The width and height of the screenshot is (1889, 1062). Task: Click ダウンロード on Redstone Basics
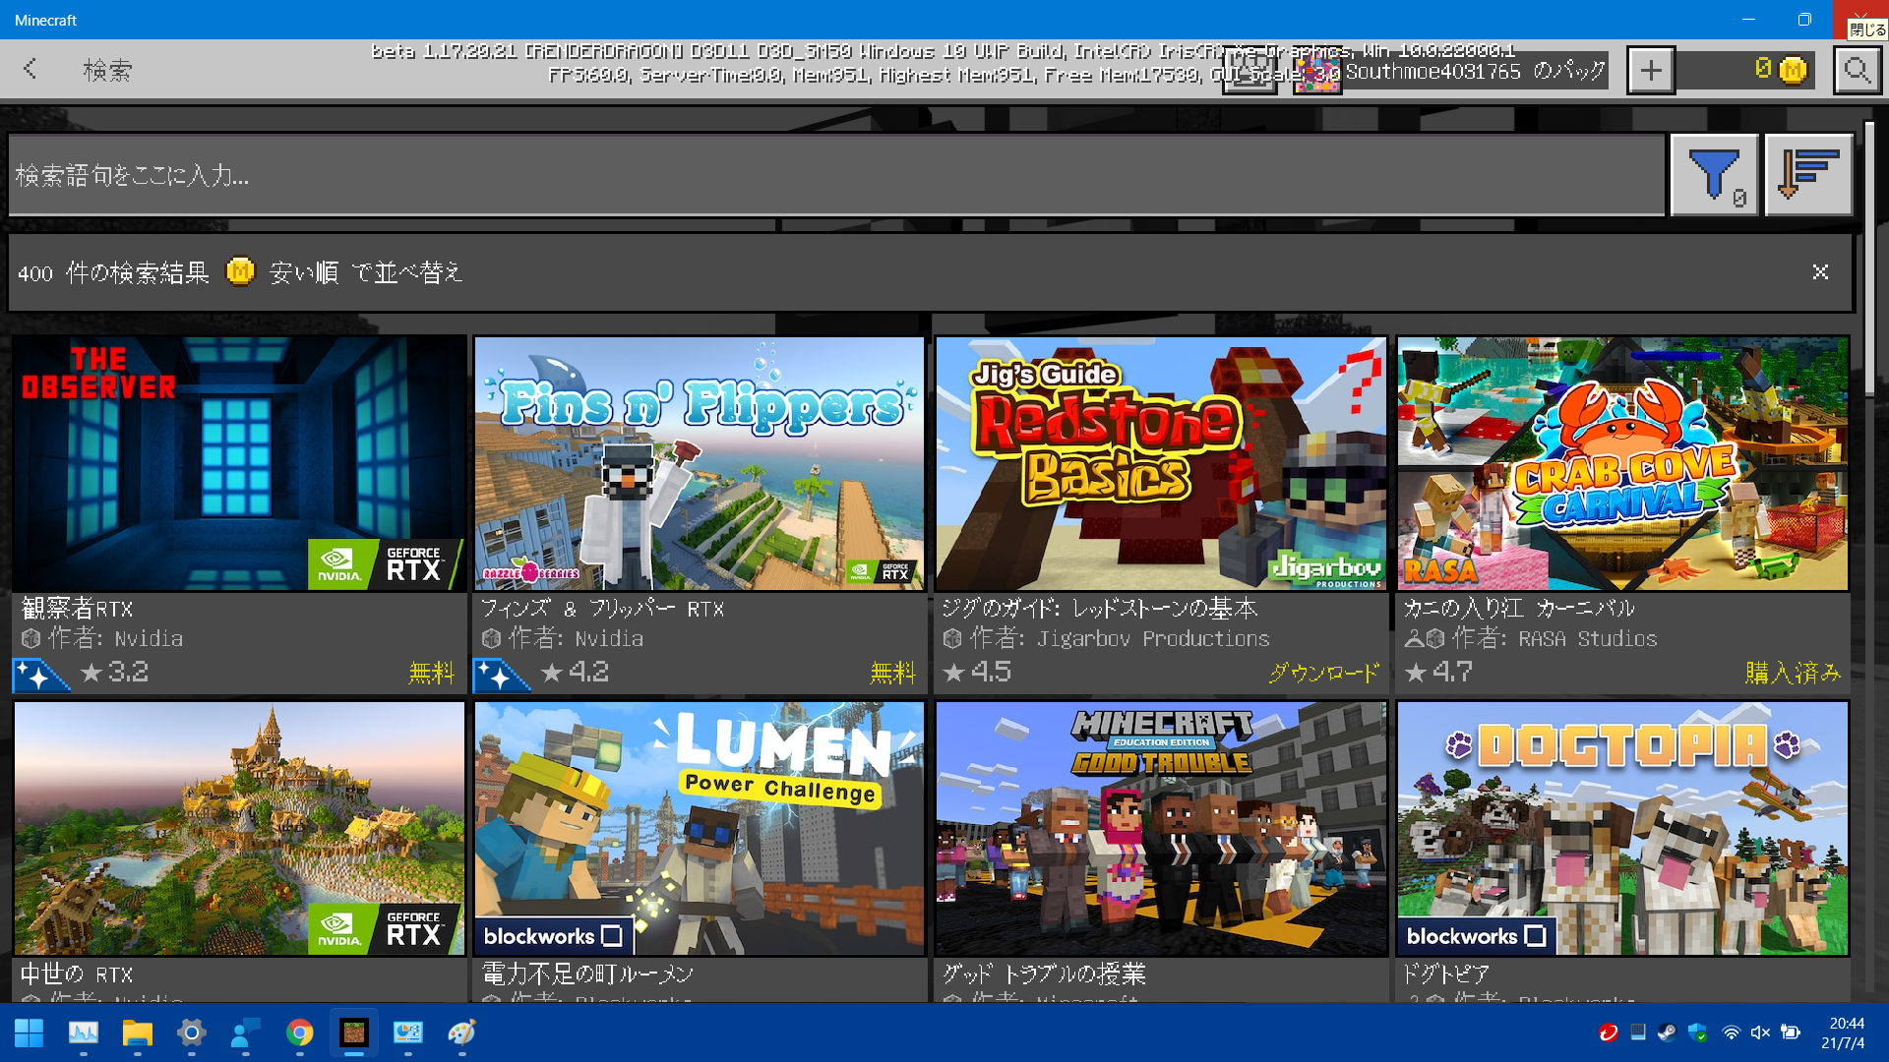point(1323,673)
